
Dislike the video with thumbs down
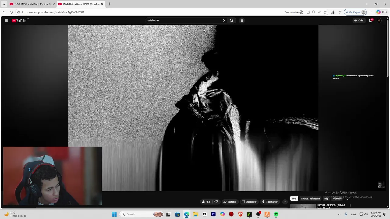click(x=216, y=202)
